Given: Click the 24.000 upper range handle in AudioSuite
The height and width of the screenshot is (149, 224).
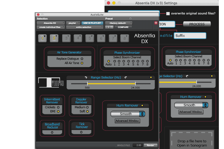Looking at the screenshot, I should tap(135, 84).
